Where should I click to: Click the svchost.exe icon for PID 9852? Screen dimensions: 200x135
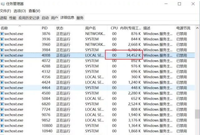tap(2, 120)
